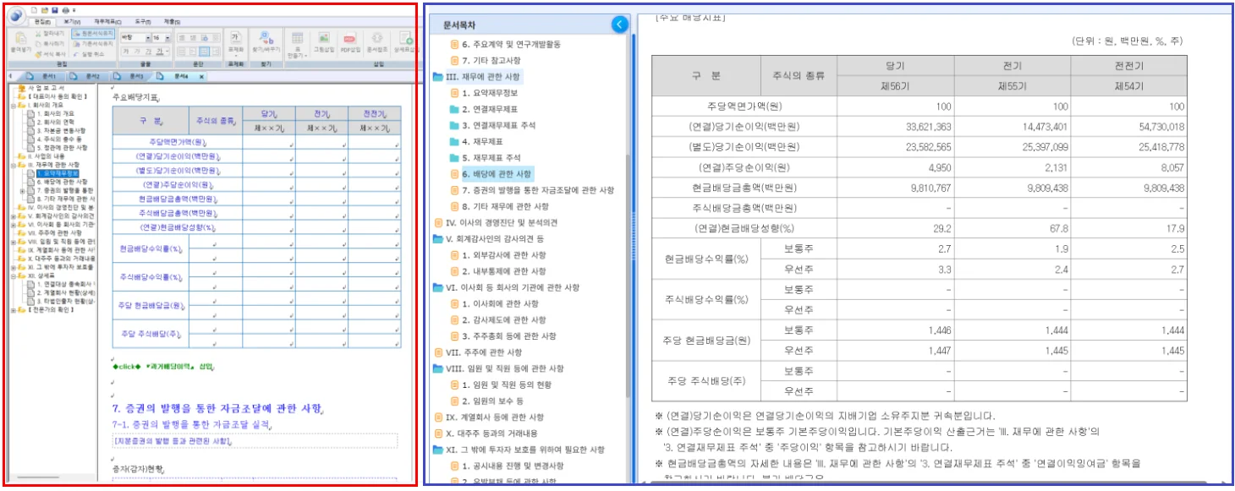
Task: Click the 주당액면가액(원) cell in editor table
Action: tap(177, 142)
